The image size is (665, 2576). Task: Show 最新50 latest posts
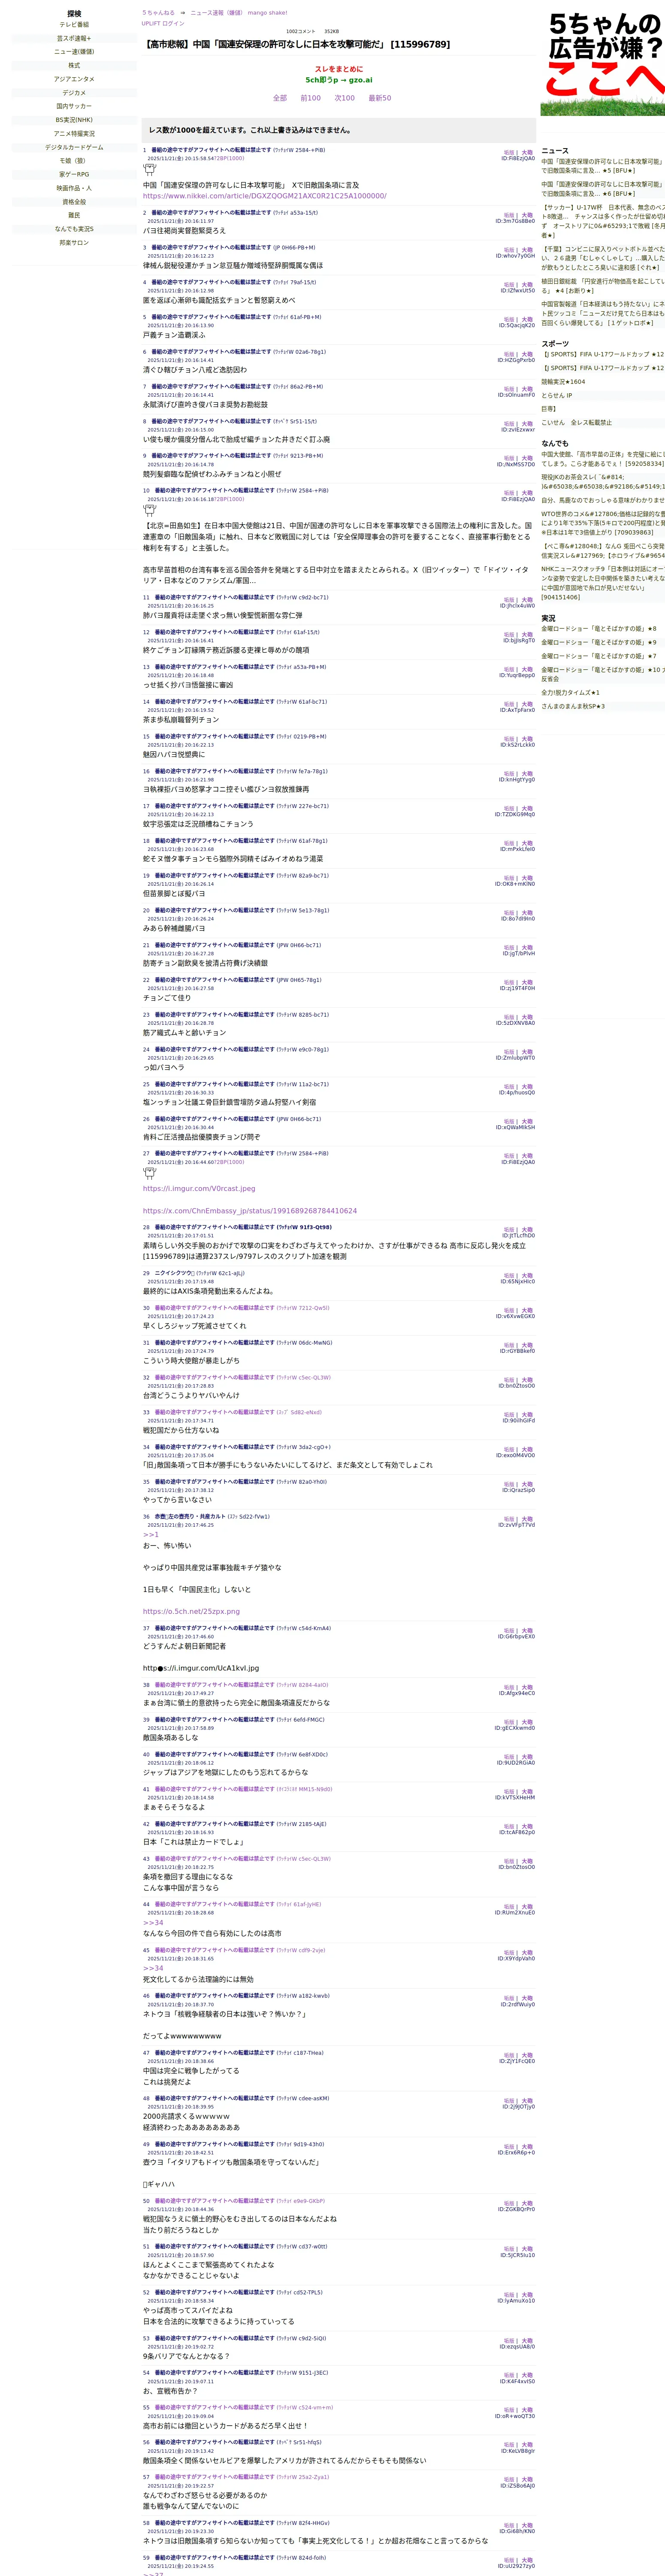(x=380, y=98)
